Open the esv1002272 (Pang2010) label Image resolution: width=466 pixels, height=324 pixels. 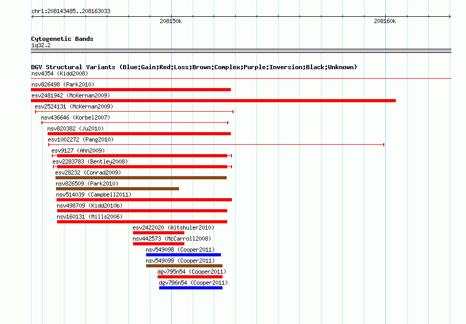click(x=81, y=139)
